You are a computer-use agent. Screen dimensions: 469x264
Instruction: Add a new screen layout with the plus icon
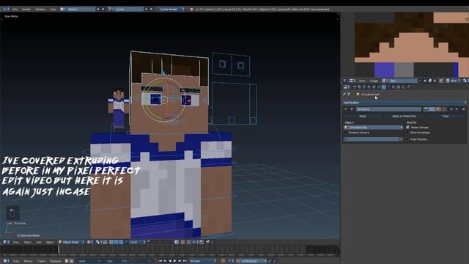coord(97,10)
